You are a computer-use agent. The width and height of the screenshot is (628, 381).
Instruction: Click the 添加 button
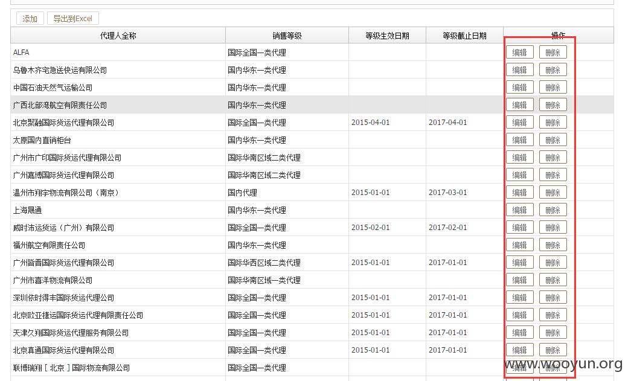click(x=30, y=19)
